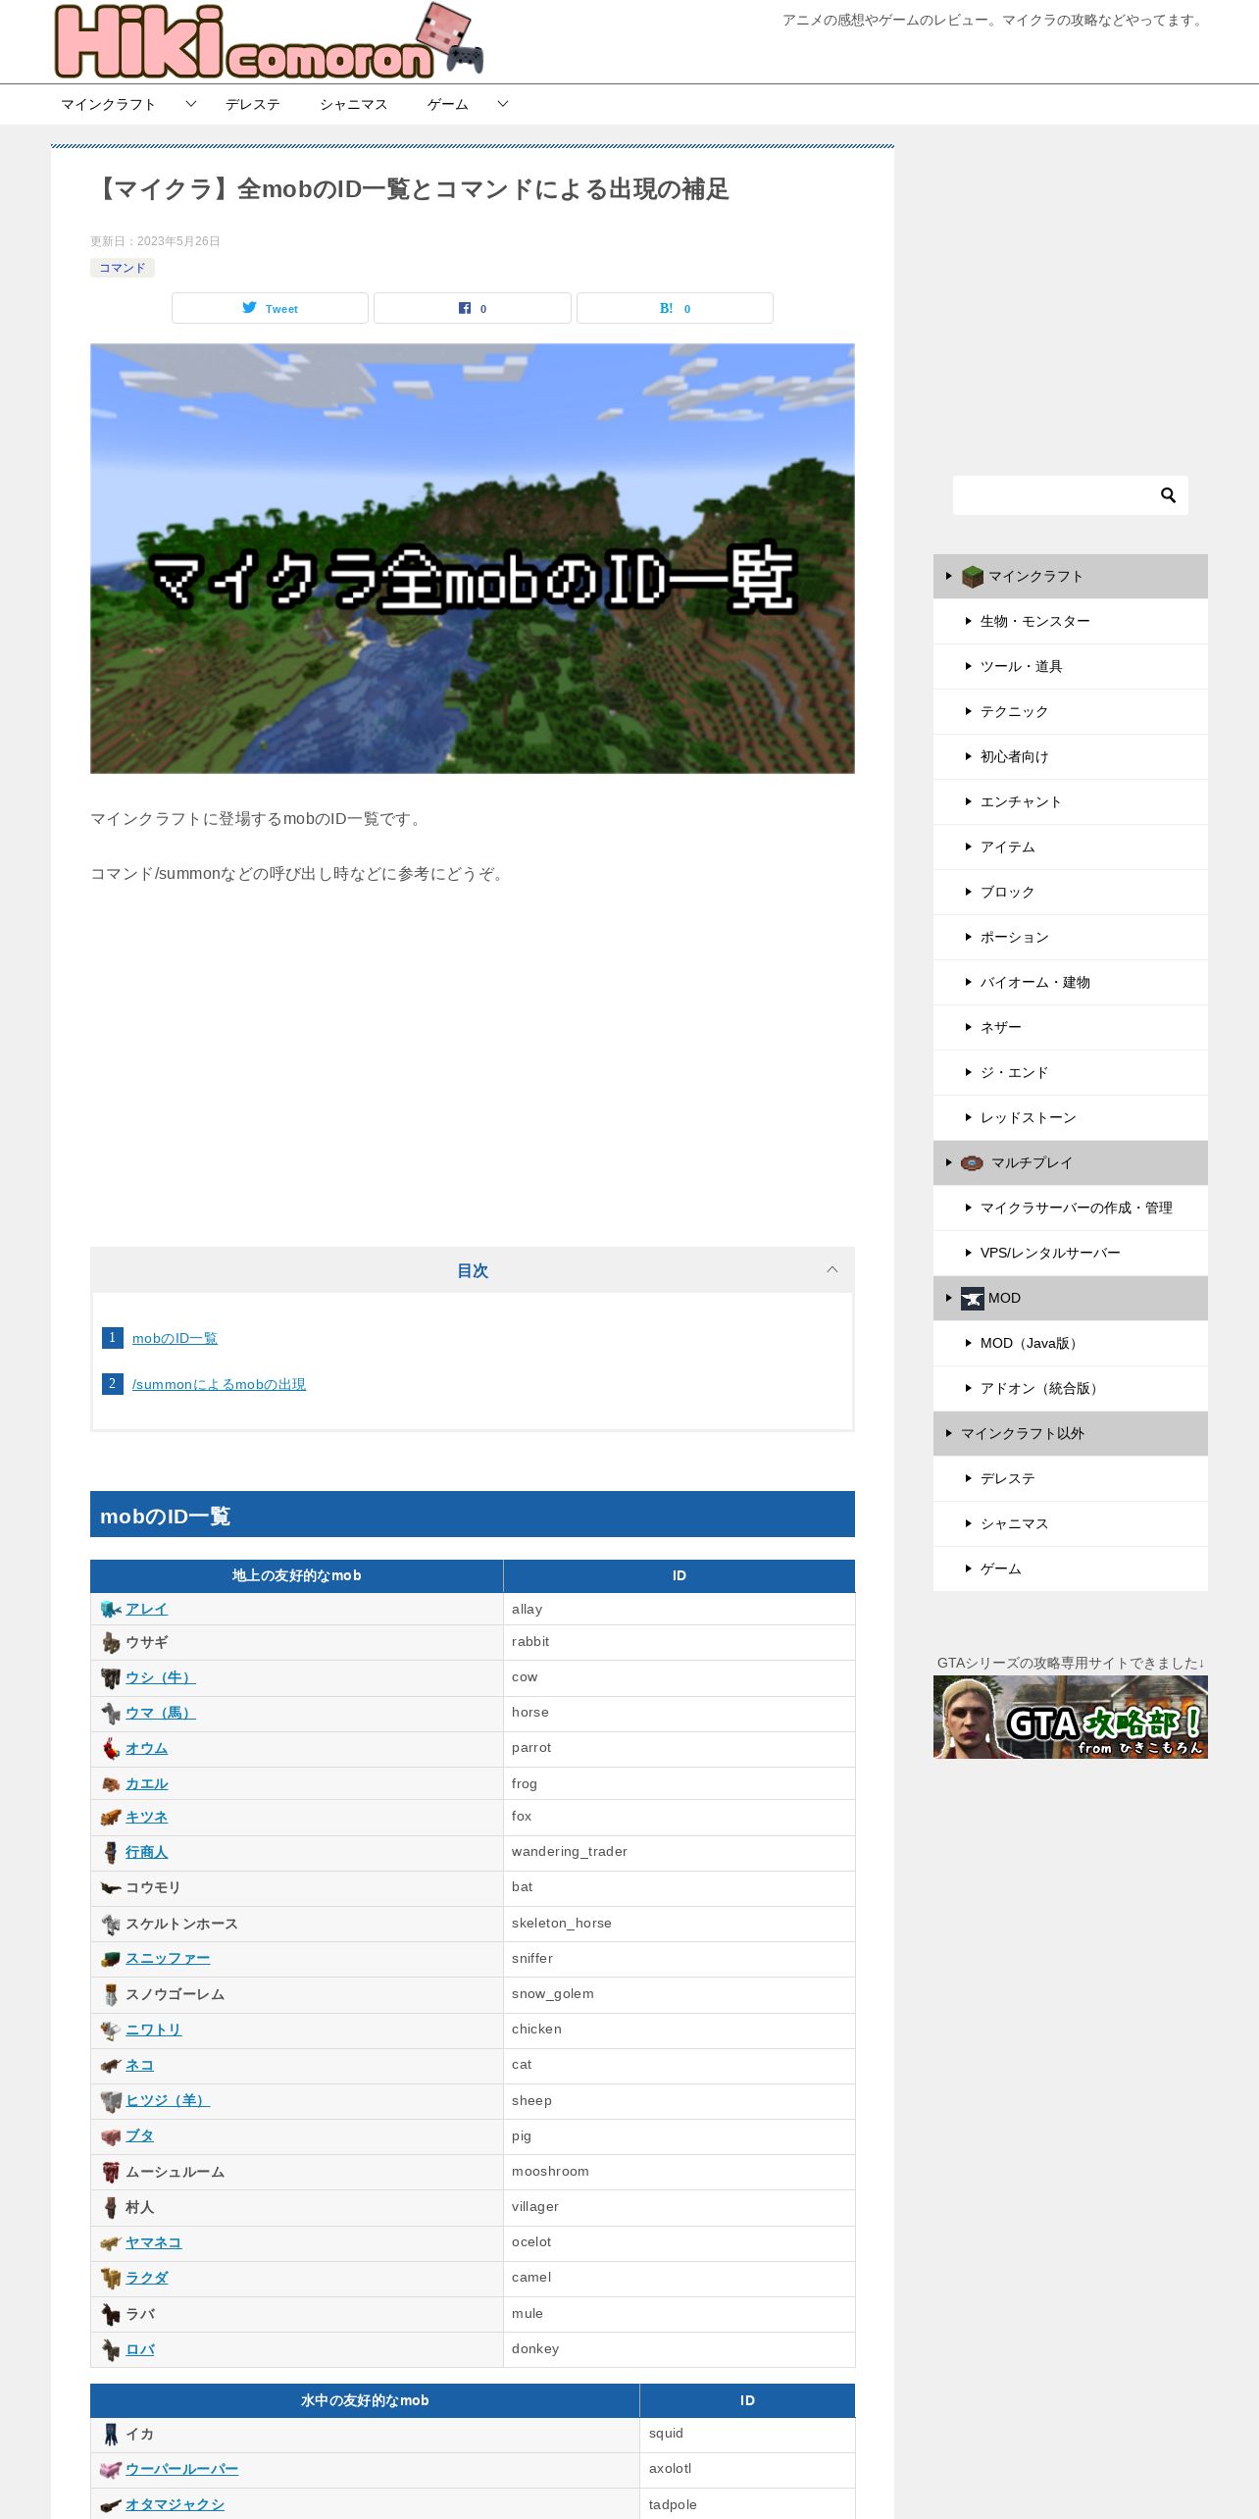Open デレステ in the top menu

point(253,104)
